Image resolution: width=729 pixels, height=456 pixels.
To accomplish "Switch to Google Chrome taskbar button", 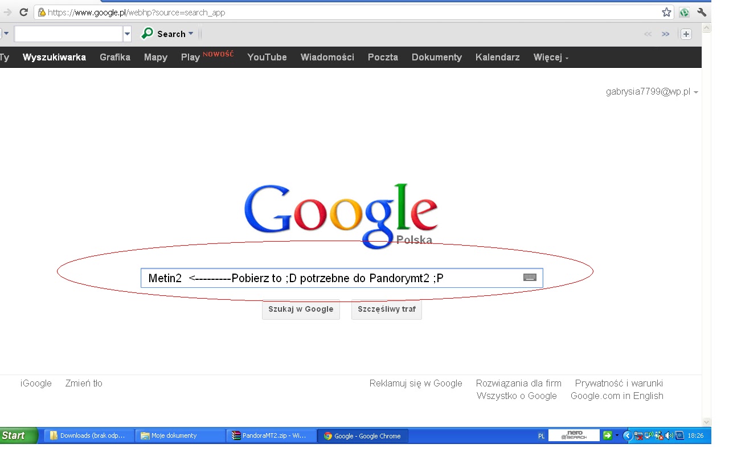I will coord(362,435).
